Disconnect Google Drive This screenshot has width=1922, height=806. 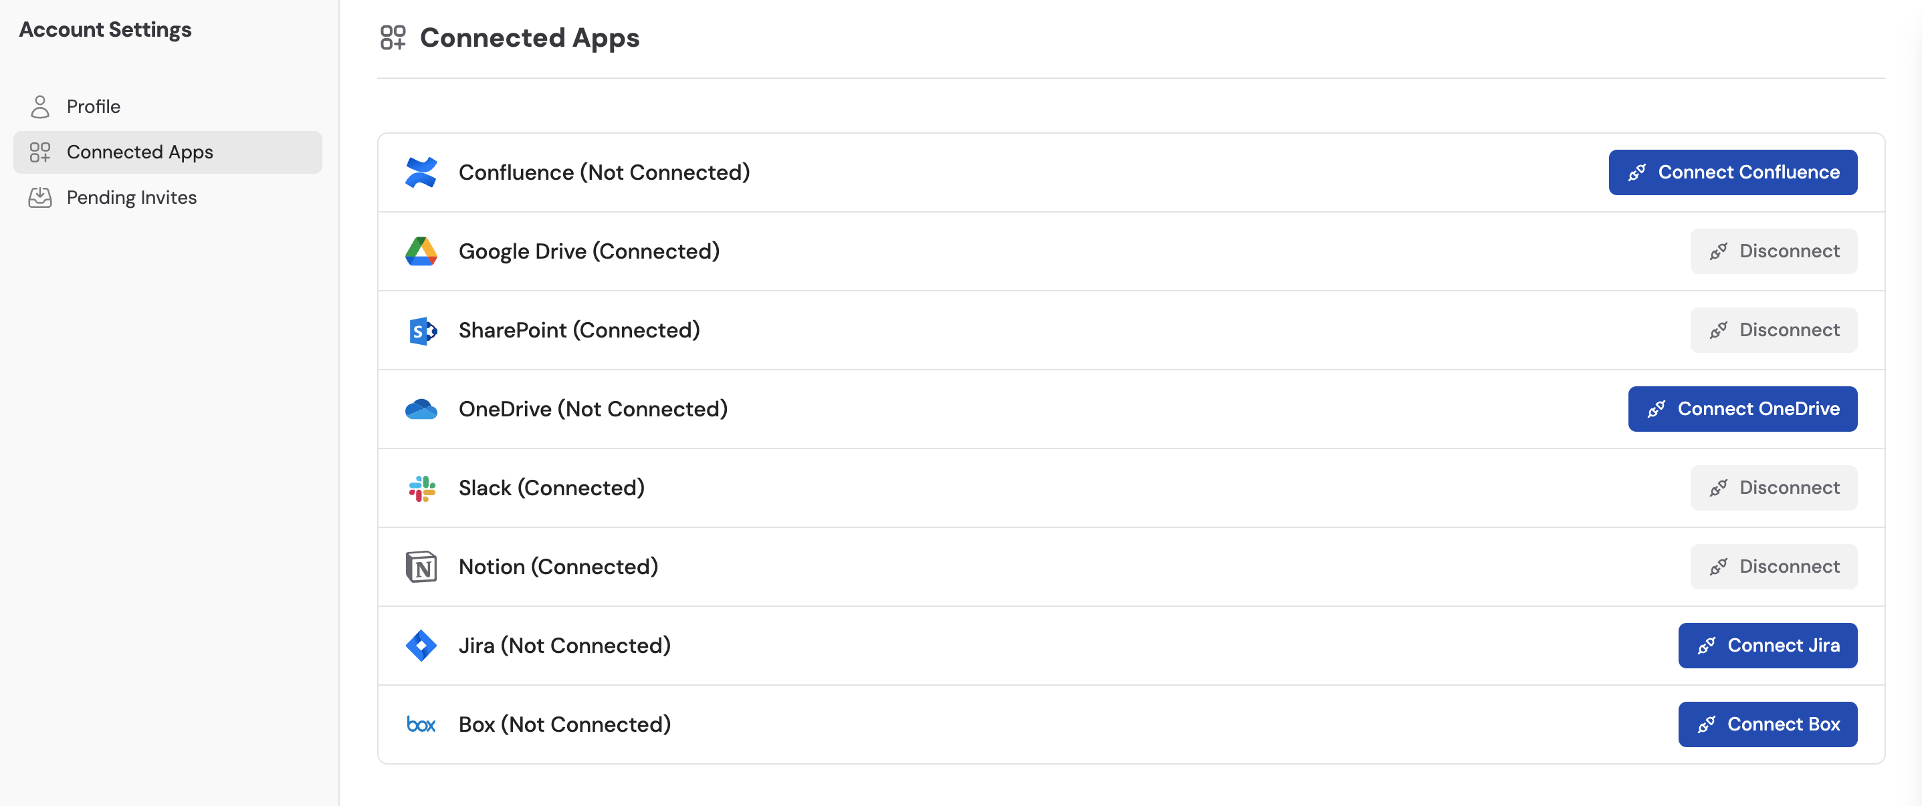[x=1774, y=251]
